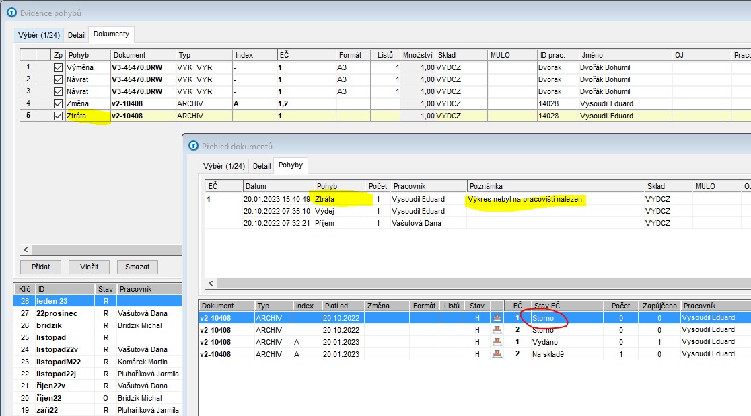Click 'Dvořák Bohumil' name in row 1
Image resolution: width=751 pixels, height=416 pixels.
click(605, 67)
